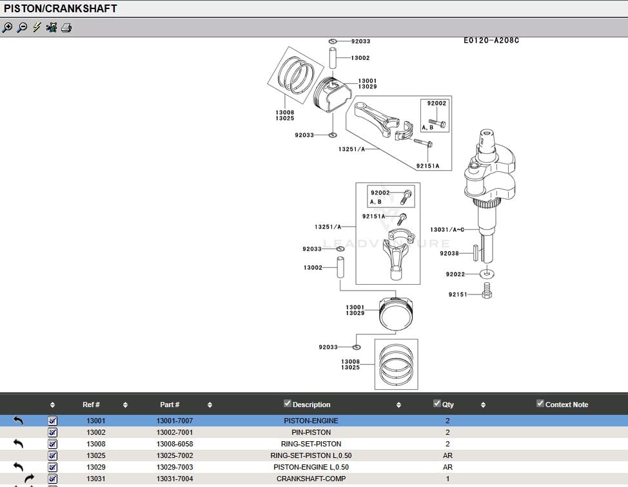Open part number 13001-7007
Screen dimensions: 628x487
click(x=175, y=421)
